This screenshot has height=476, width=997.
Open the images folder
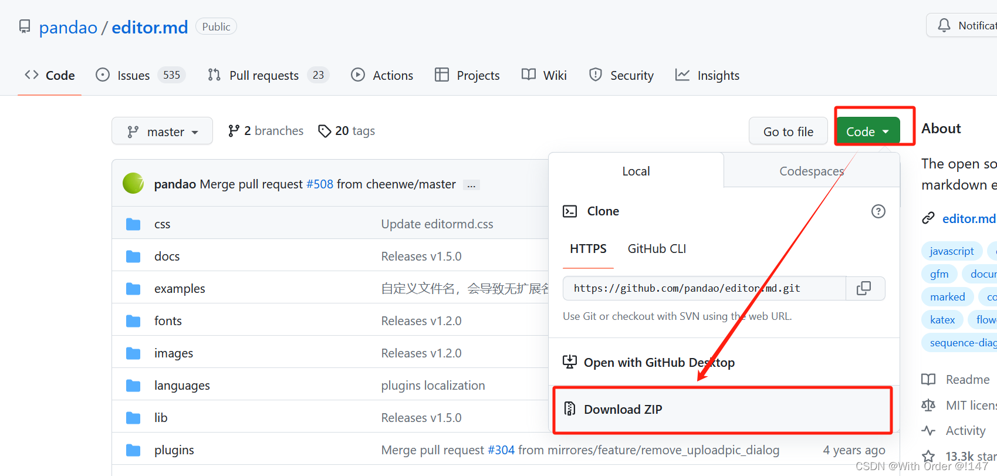tap(174, 353)
